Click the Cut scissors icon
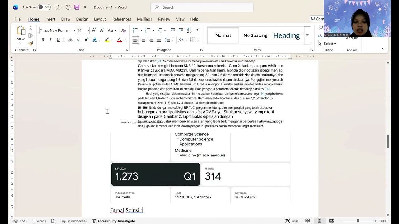The image size is (399, 224). [31, 28]
